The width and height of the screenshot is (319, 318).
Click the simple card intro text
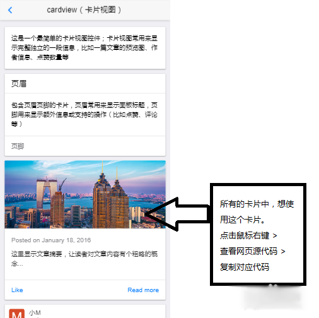[84, 47]
